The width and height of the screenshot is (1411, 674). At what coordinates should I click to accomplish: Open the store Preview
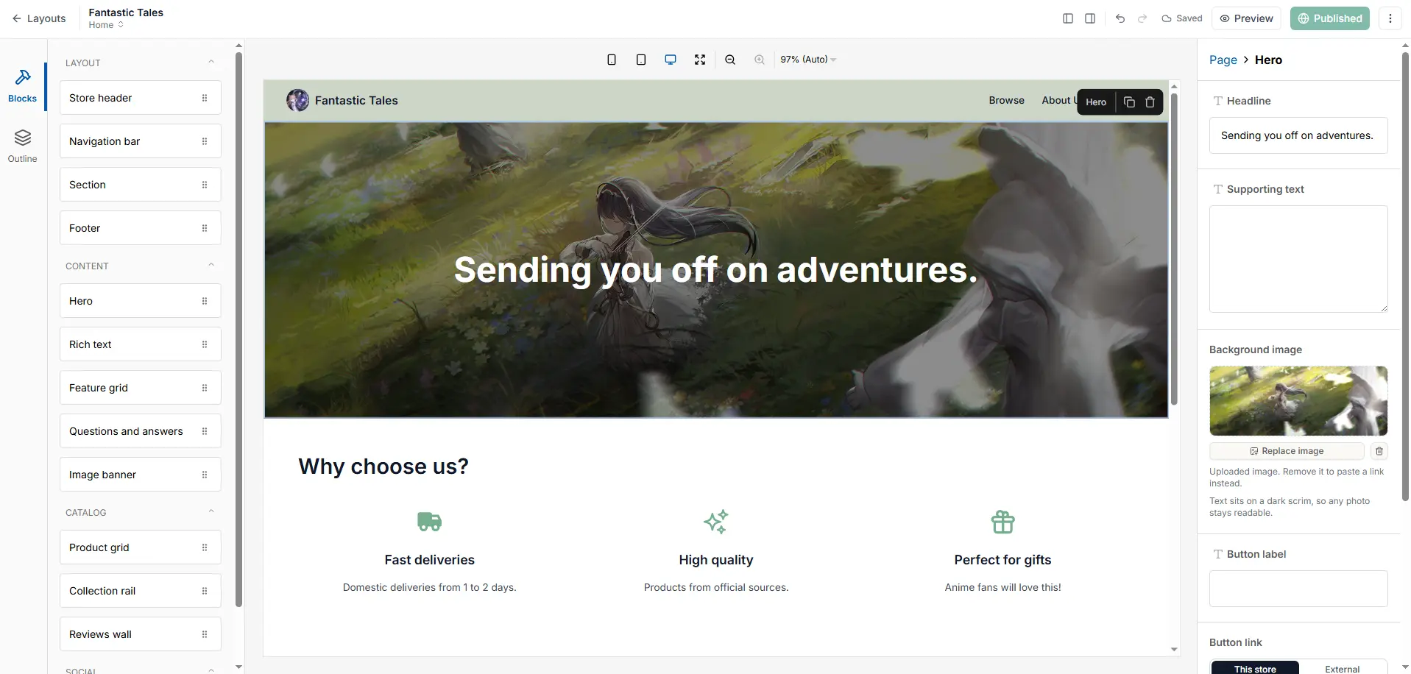pos(1246,18)
